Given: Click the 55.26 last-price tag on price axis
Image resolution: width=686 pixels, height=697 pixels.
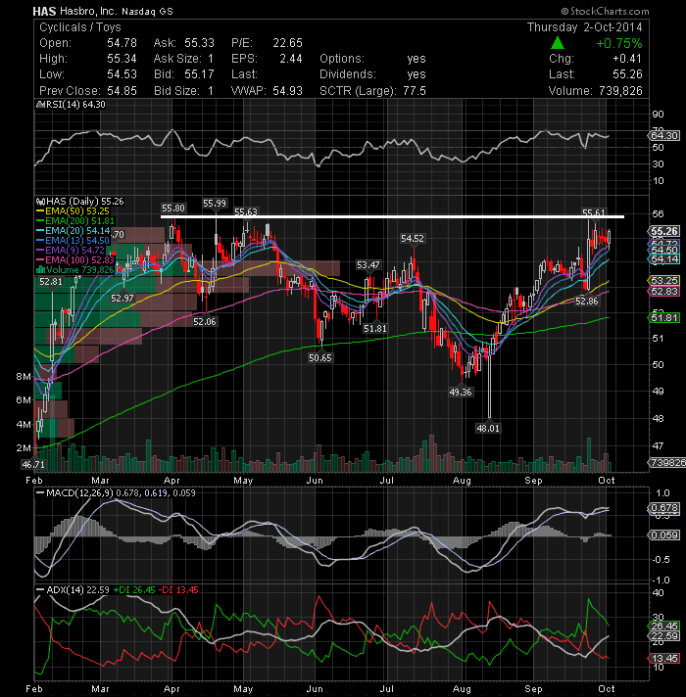Looking at the screenshot, I should (664, 231).
